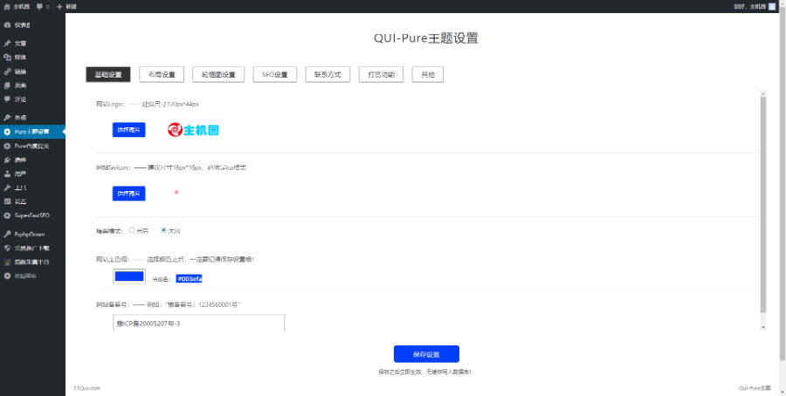This screenshot has width=786, height=396.
Task: Click the 页面 pages icon in sidebar
Action: click(7, 85)
